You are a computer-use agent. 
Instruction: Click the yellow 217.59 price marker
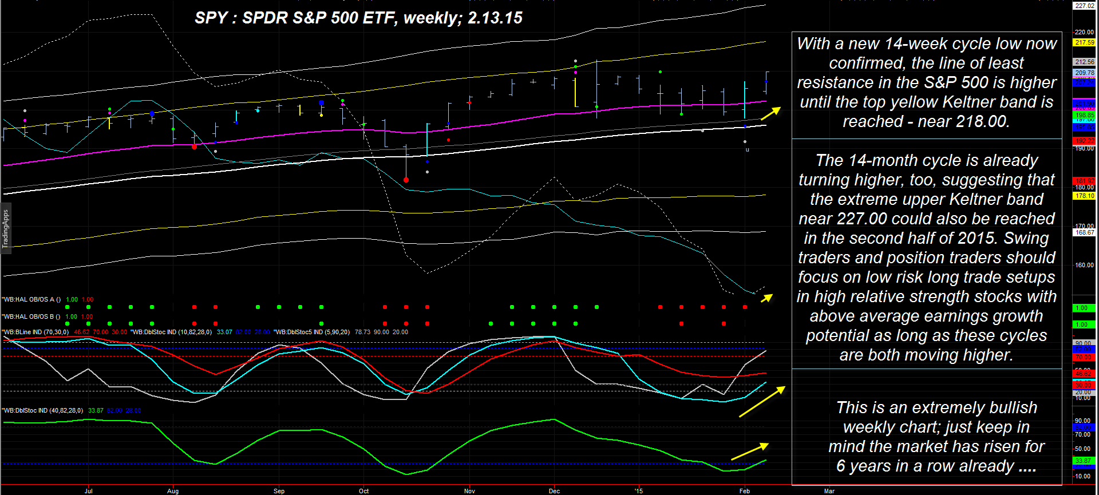point(1084,42)
